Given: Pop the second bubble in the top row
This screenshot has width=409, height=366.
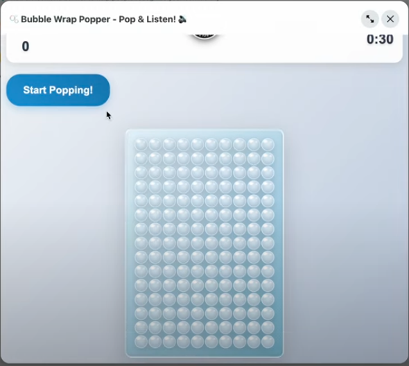Looking at the screenshot, I should [155, 144].
